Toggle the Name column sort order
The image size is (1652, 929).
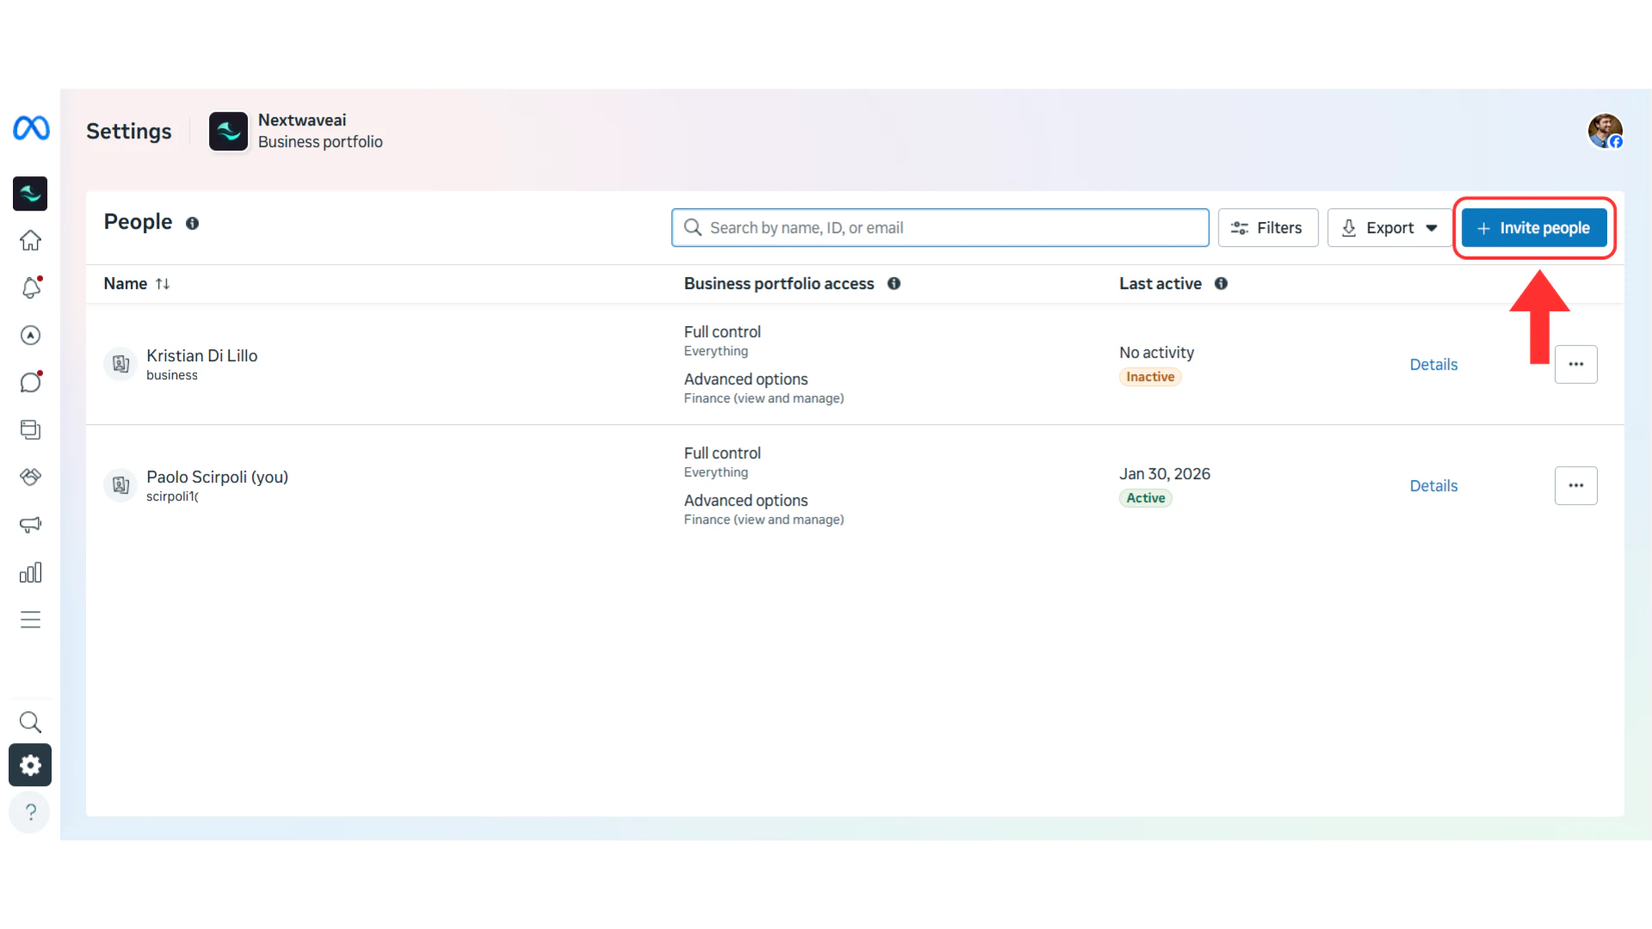(163, 283)
